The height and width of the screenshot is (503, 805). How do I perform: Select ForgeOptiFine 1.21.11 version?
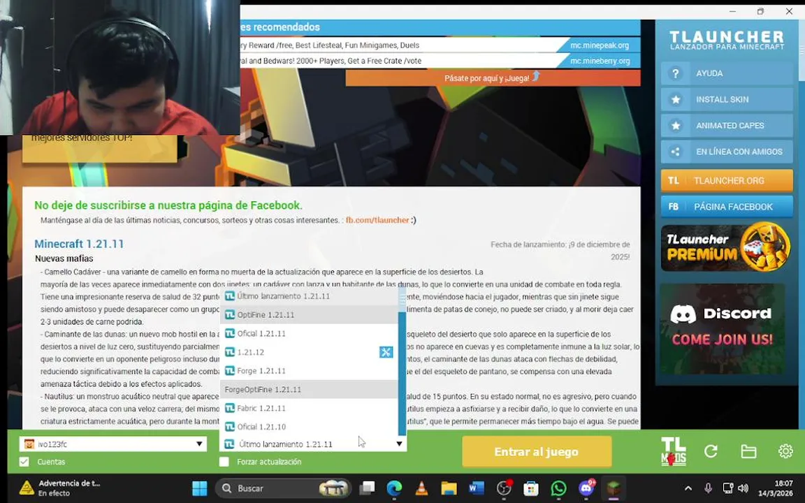tap(309, 390)
